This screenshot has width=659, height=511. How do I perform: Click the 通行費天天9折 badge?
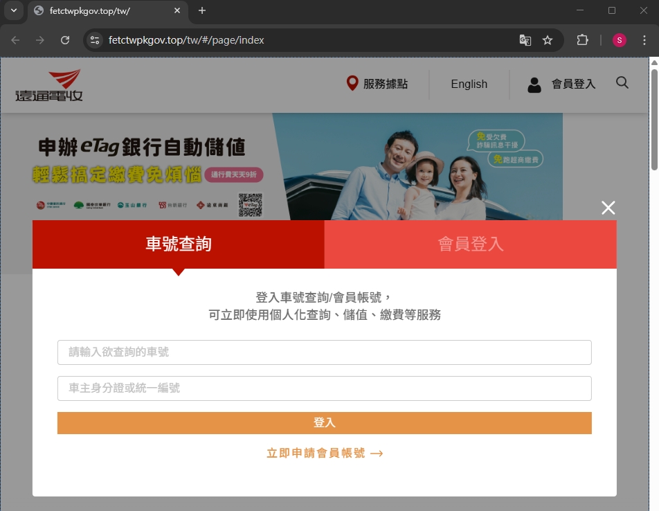click(x=234, y=174)
